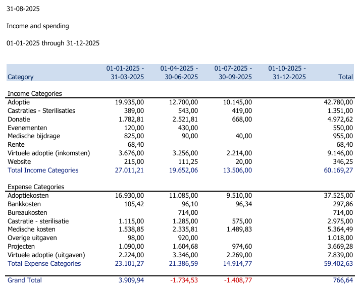
Task: Click Website value 111,25
Action: click(188, 161)
